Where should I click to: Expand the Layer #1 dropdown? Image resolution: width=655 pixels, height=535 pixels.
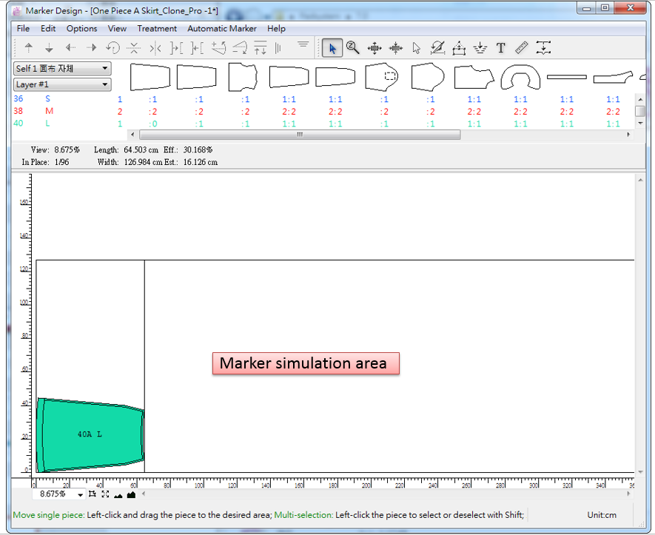(105, 84)
